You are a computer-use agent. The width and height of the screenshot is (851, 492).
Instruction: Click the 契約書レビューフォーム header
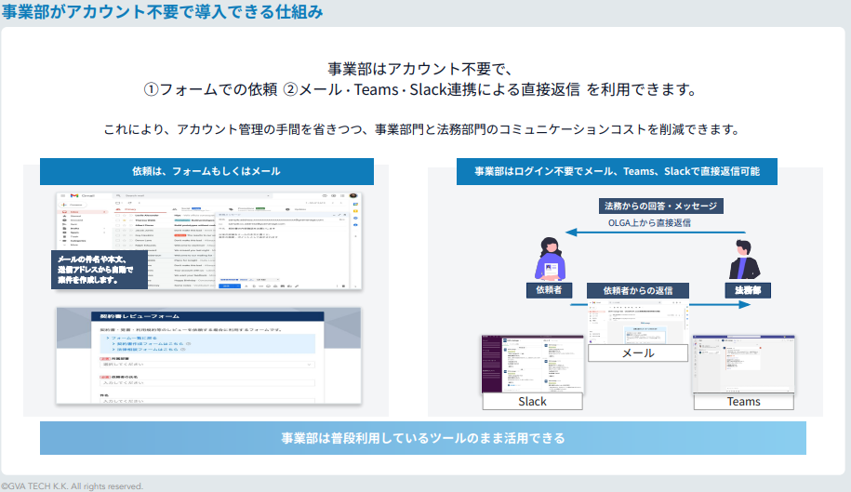point(207,316)
